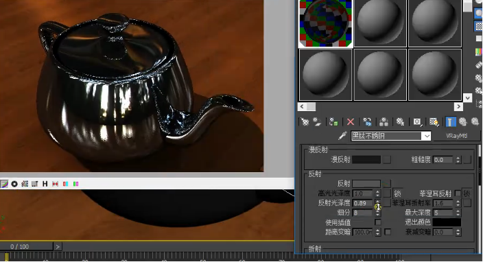
Task: Click the 衰减变暗 spinner arrows
Action: 458,232
